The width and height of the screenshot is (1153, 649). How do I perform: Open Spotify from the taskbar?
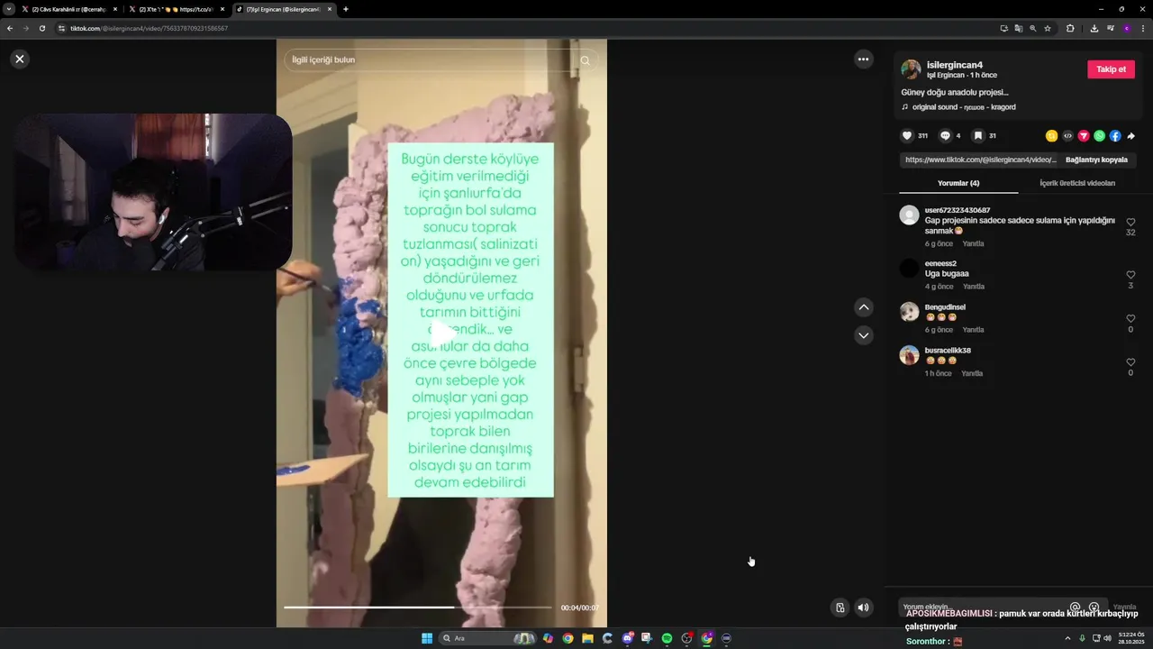(x=667, y=638)
